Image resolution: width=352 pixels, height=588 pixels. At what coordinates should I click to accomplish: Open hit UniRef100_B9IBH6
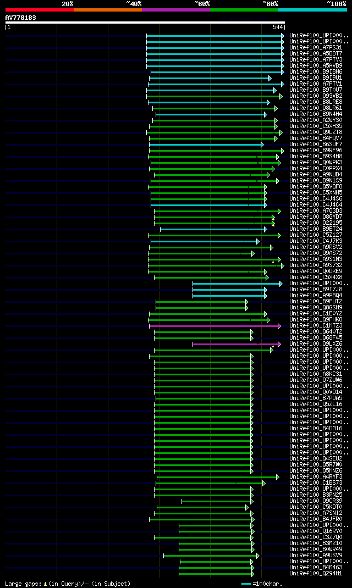coord(316,71)
